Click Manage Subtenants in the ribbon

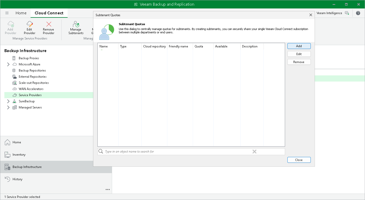pos(76,28)
